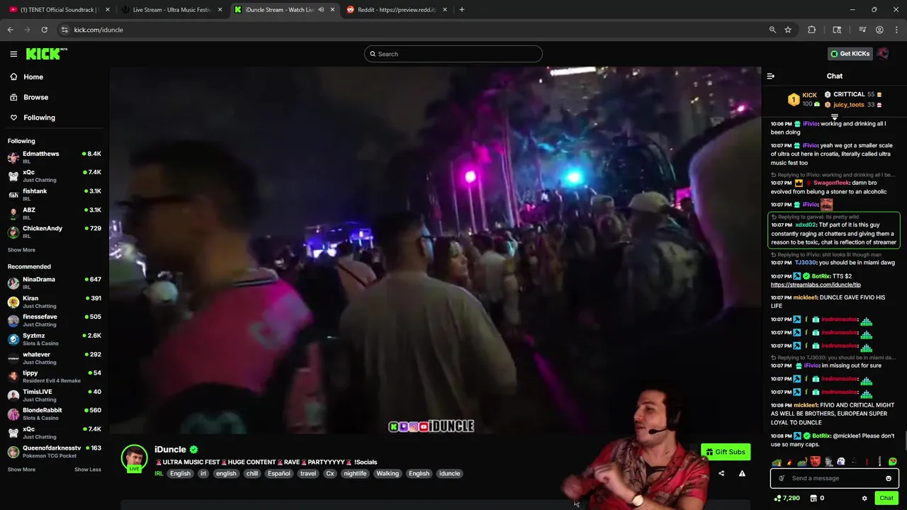Viewport: 907px width, 510px height.
Task: Select the nightlife tag
Action: (x=355, y=473)
